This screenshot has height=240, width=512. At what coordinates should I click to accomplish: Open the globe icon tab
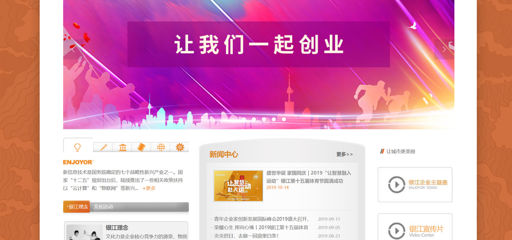point(161,147)
